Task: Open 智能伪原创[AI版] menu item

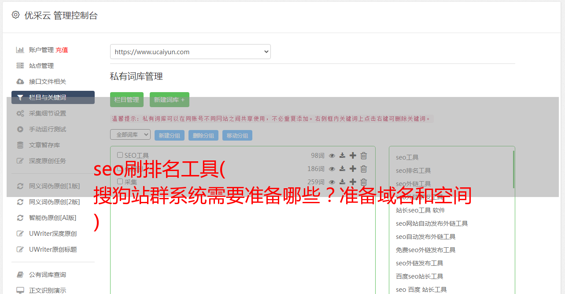Action: coord(53,218)
